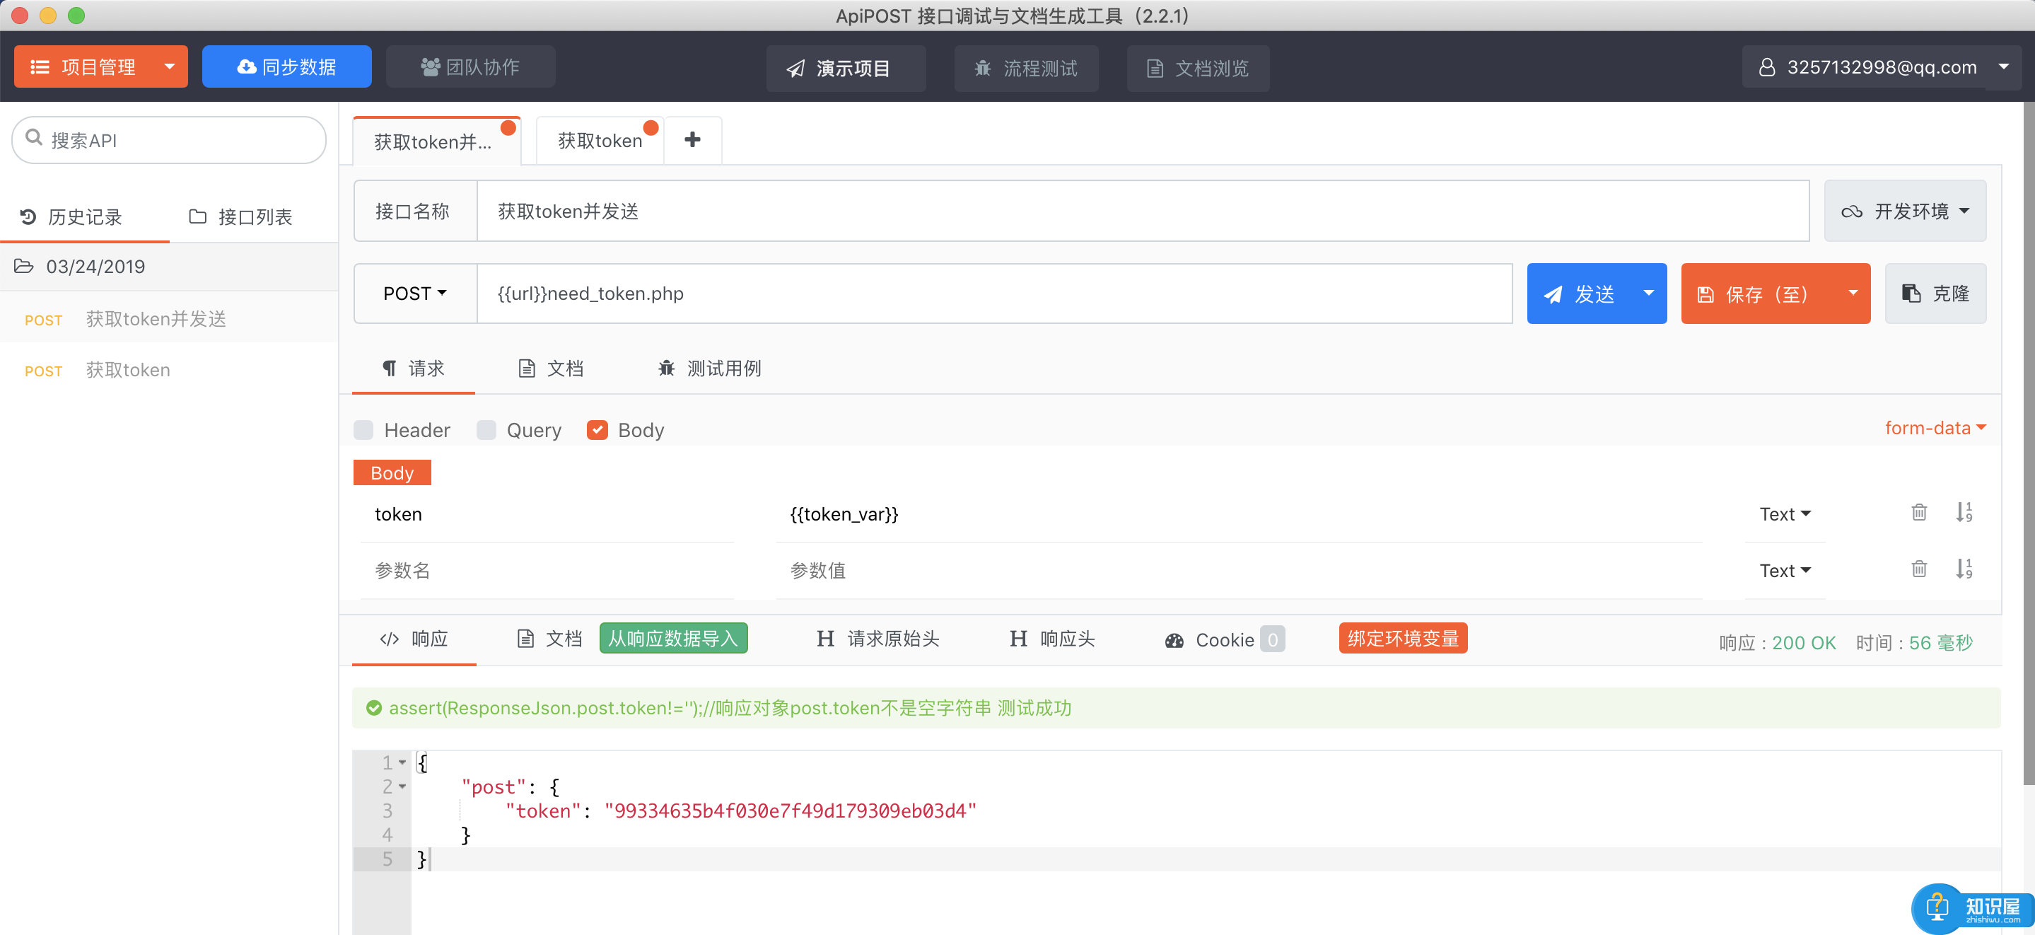Switch to the 响应头 tab
The height and width of the screenshot is (935, 2035).
point(1052,639)
